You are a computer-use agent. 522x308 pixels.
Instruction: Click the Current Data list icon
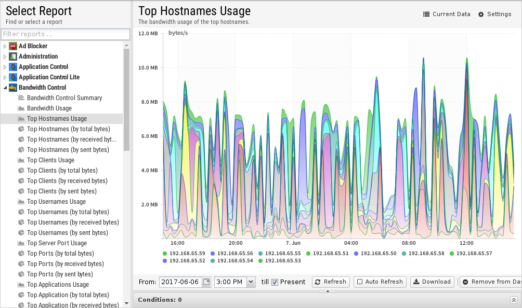(426, 15)
